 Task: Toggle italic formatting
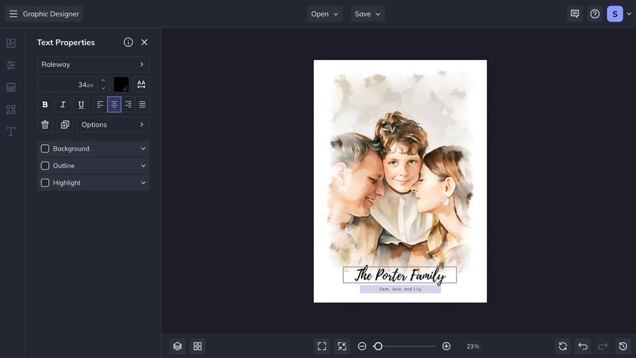tap(63, 105)
